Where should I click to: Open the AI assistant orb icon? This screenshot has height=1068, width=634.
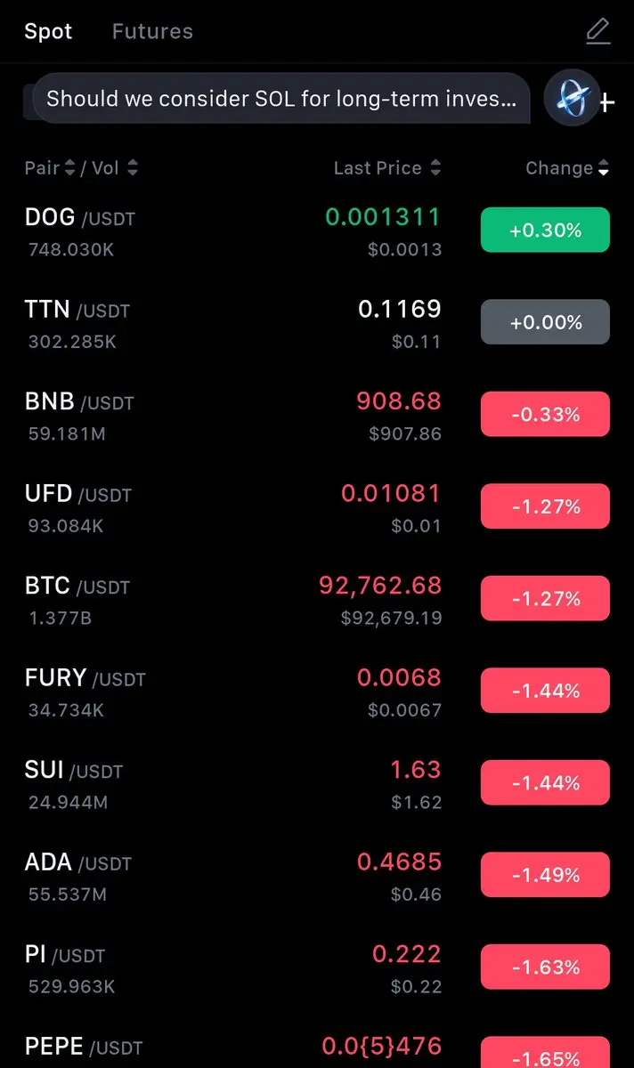click(x=572, y=98)
